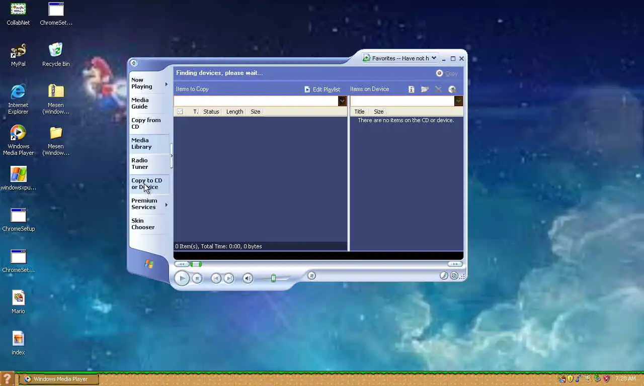Click the Windows logo in player corner
This screenshot has width=644, height=386.
149,264
